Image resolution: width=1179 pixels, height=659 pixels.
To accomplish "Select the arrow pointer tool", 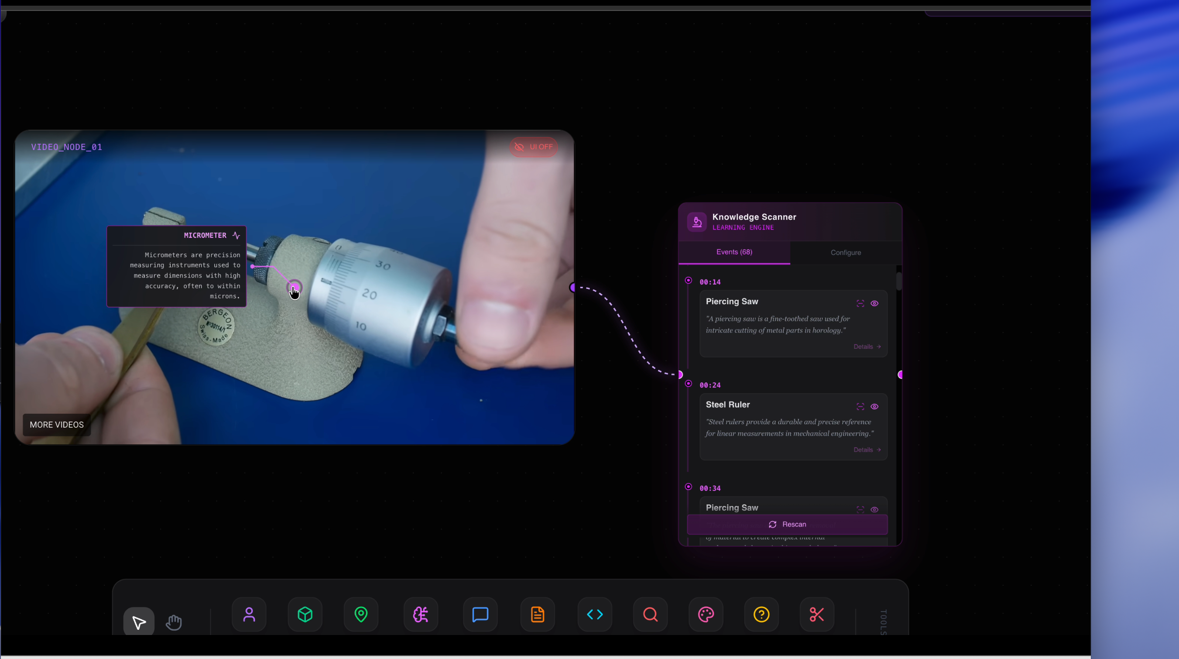I will 139,622.
